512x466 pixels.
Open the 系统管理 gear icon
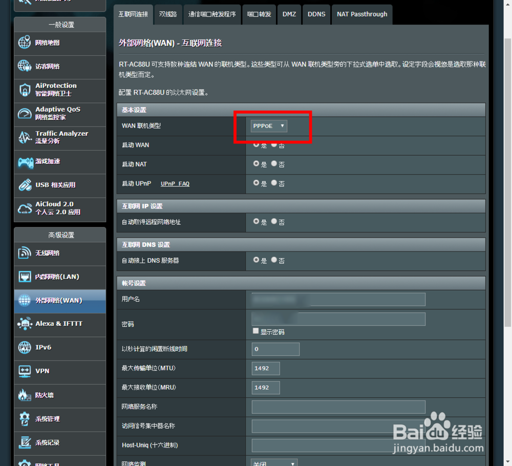pos(25,419)
